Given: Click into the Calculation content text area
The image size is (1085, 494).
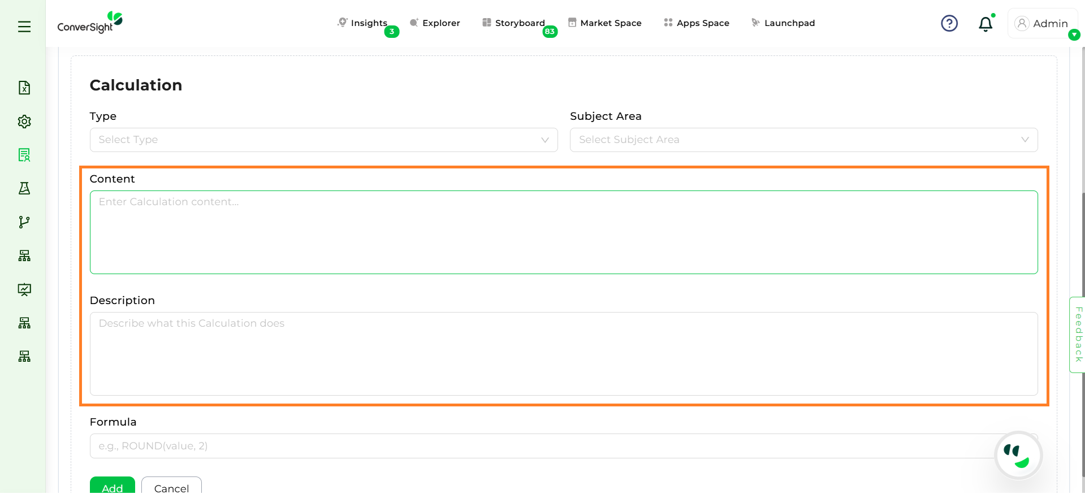Looking at the screenshot, I should coord(563,232).
